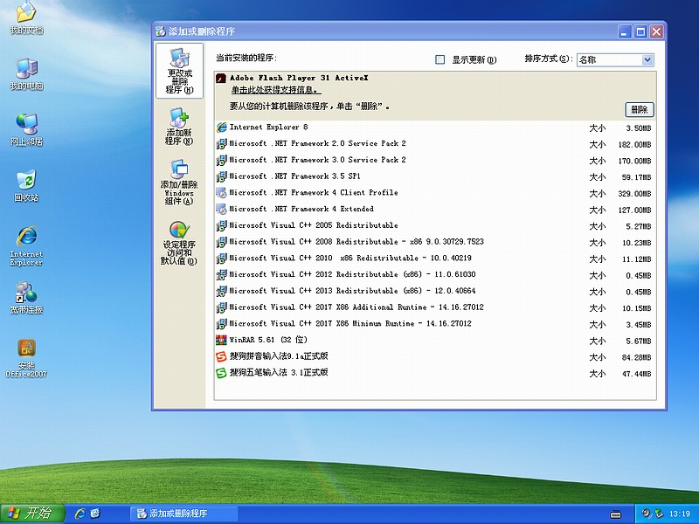Select Internet Explorer 8 program icon

(221, 128)
